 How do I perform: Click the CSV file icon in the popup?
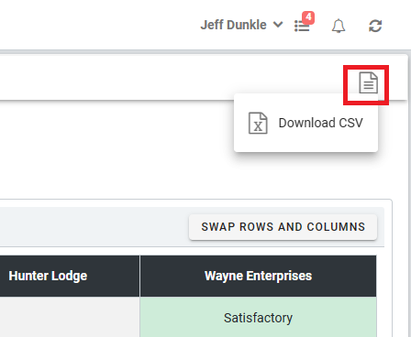point(258,123)
